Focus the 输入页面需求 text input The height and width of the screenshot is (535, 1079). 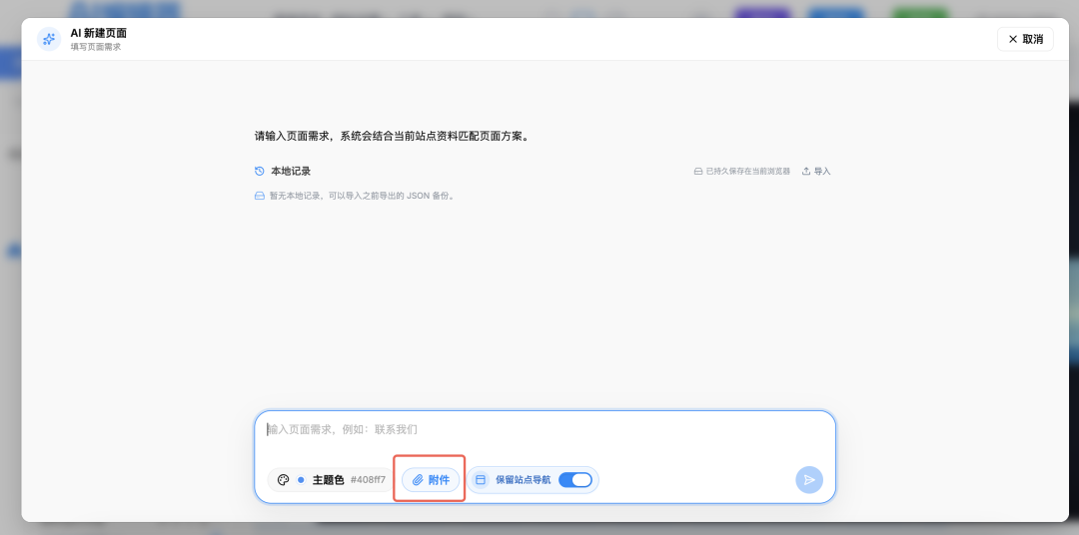[545, 430]
